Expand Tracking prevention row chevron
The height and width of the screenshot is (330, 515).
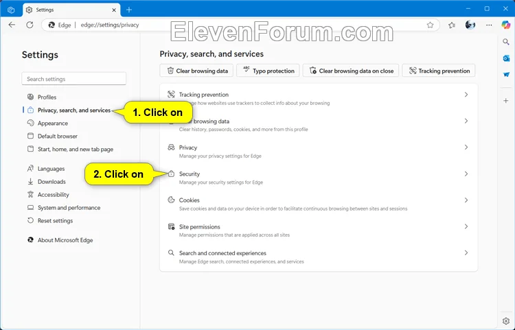[466, 95]
